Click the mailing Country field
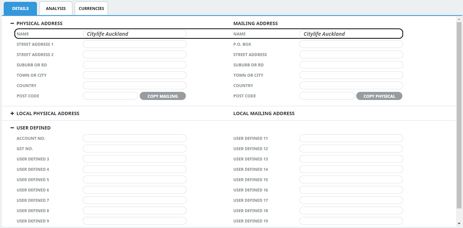The image size is (463, 228). (351, 86)
